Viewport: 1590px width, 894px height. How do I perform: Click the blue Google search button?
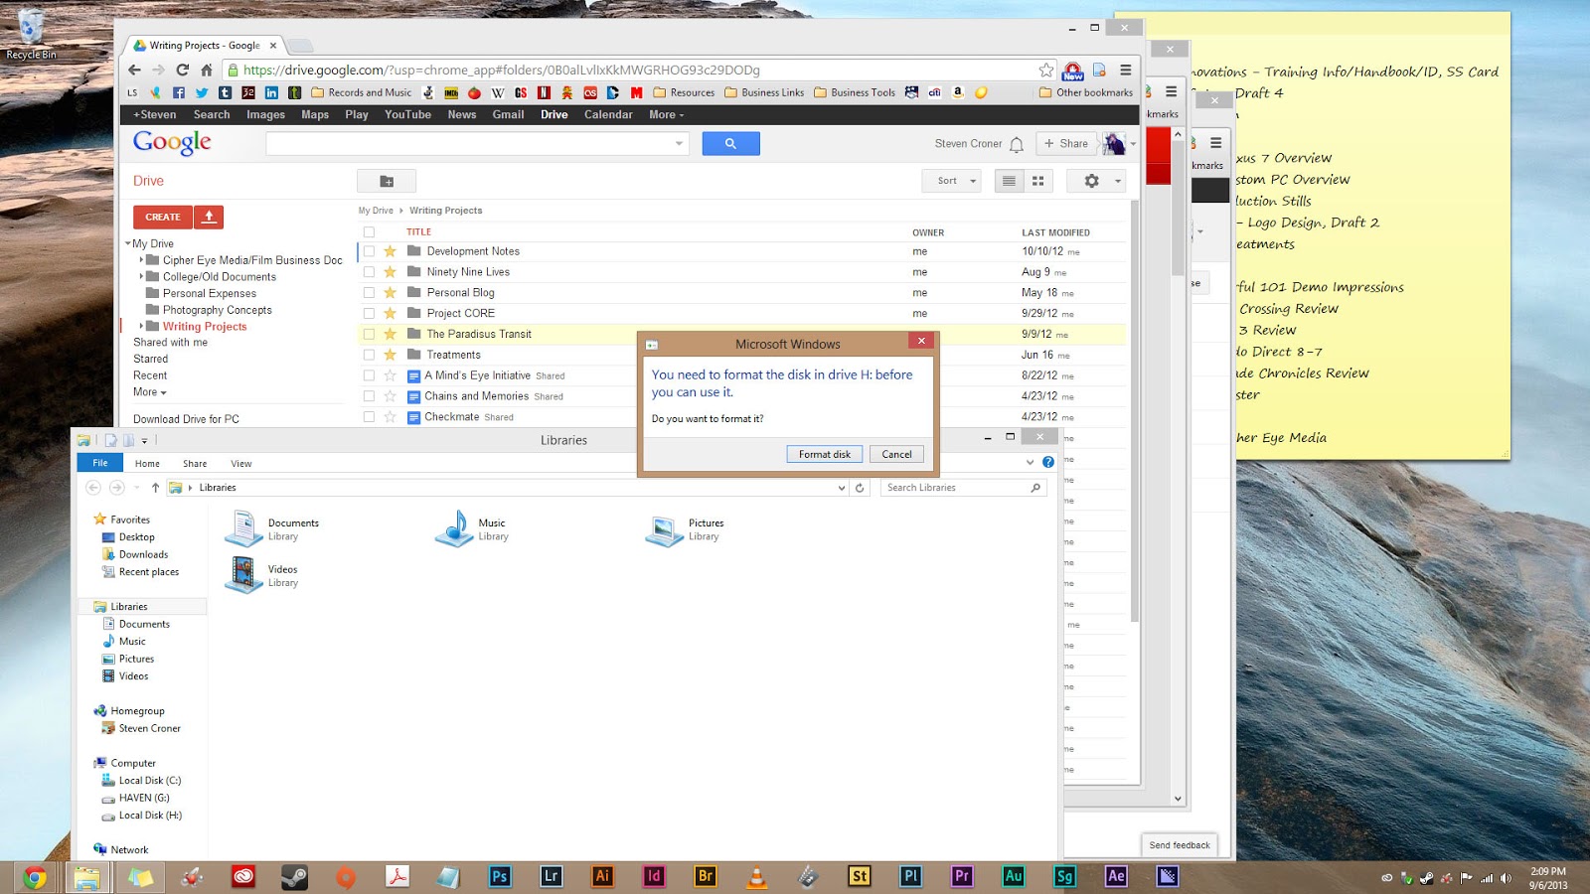click(x=730, y=144)
